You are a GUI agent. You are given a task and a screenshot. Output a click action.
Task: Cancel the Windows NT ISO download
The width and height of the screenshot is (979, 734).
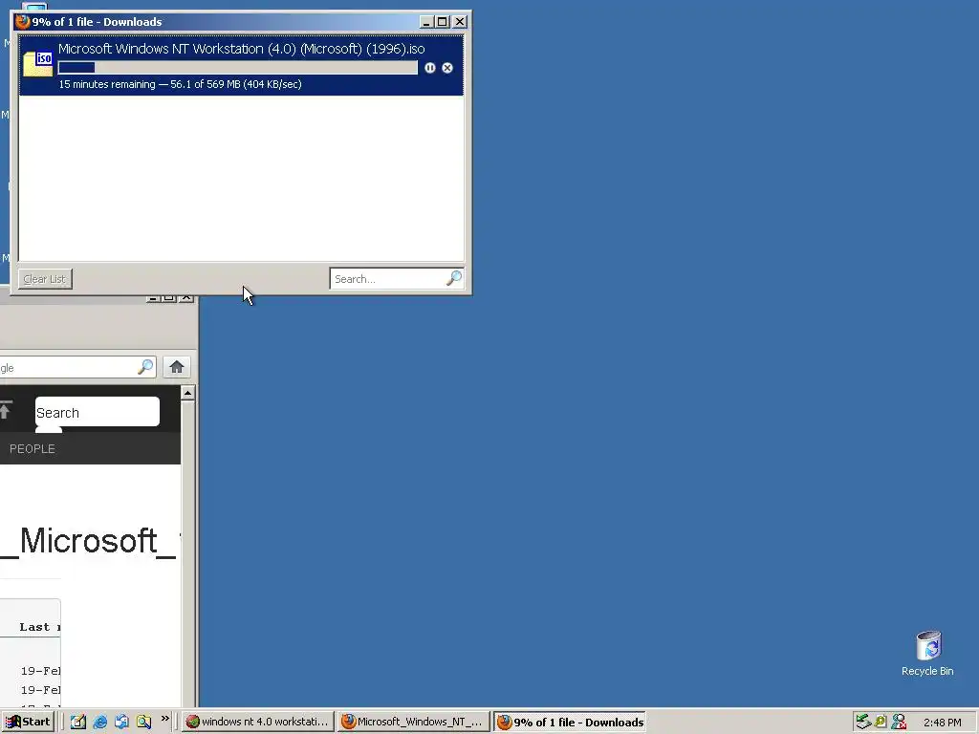coord(447,68)
